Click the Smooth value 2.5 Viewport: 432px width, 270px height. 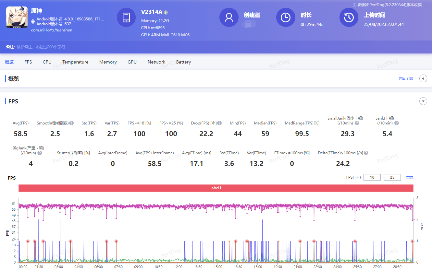pos(55,134)
